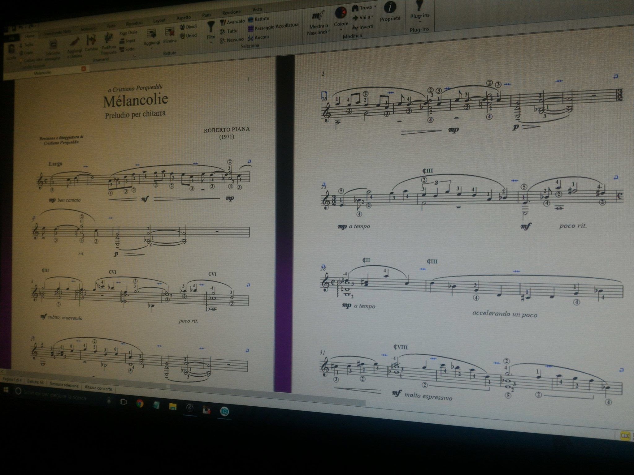
Task: Click 'accelerando un poco' marking
Action: click(504, 314)
